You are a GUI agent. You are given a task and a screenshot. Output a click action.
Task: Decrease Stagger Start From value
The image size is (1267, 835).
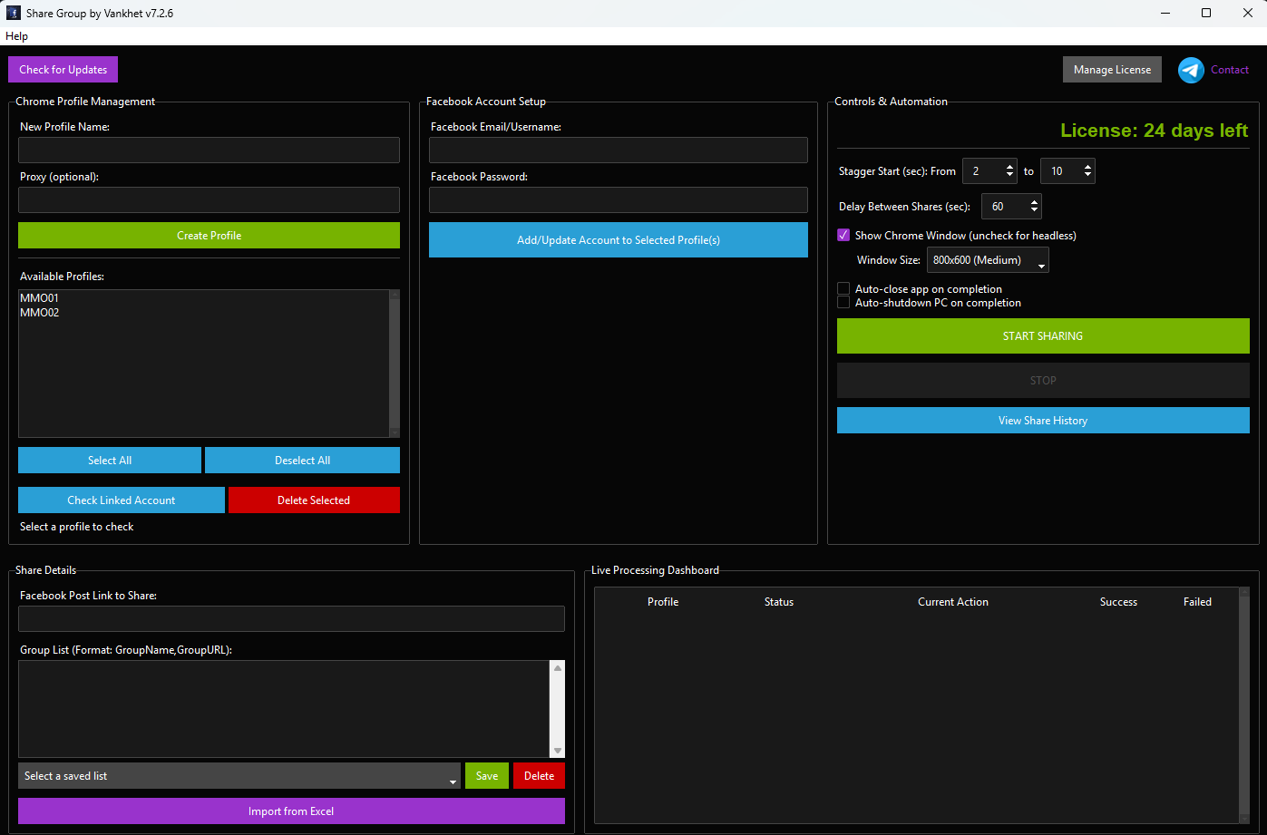[1009, 176]
